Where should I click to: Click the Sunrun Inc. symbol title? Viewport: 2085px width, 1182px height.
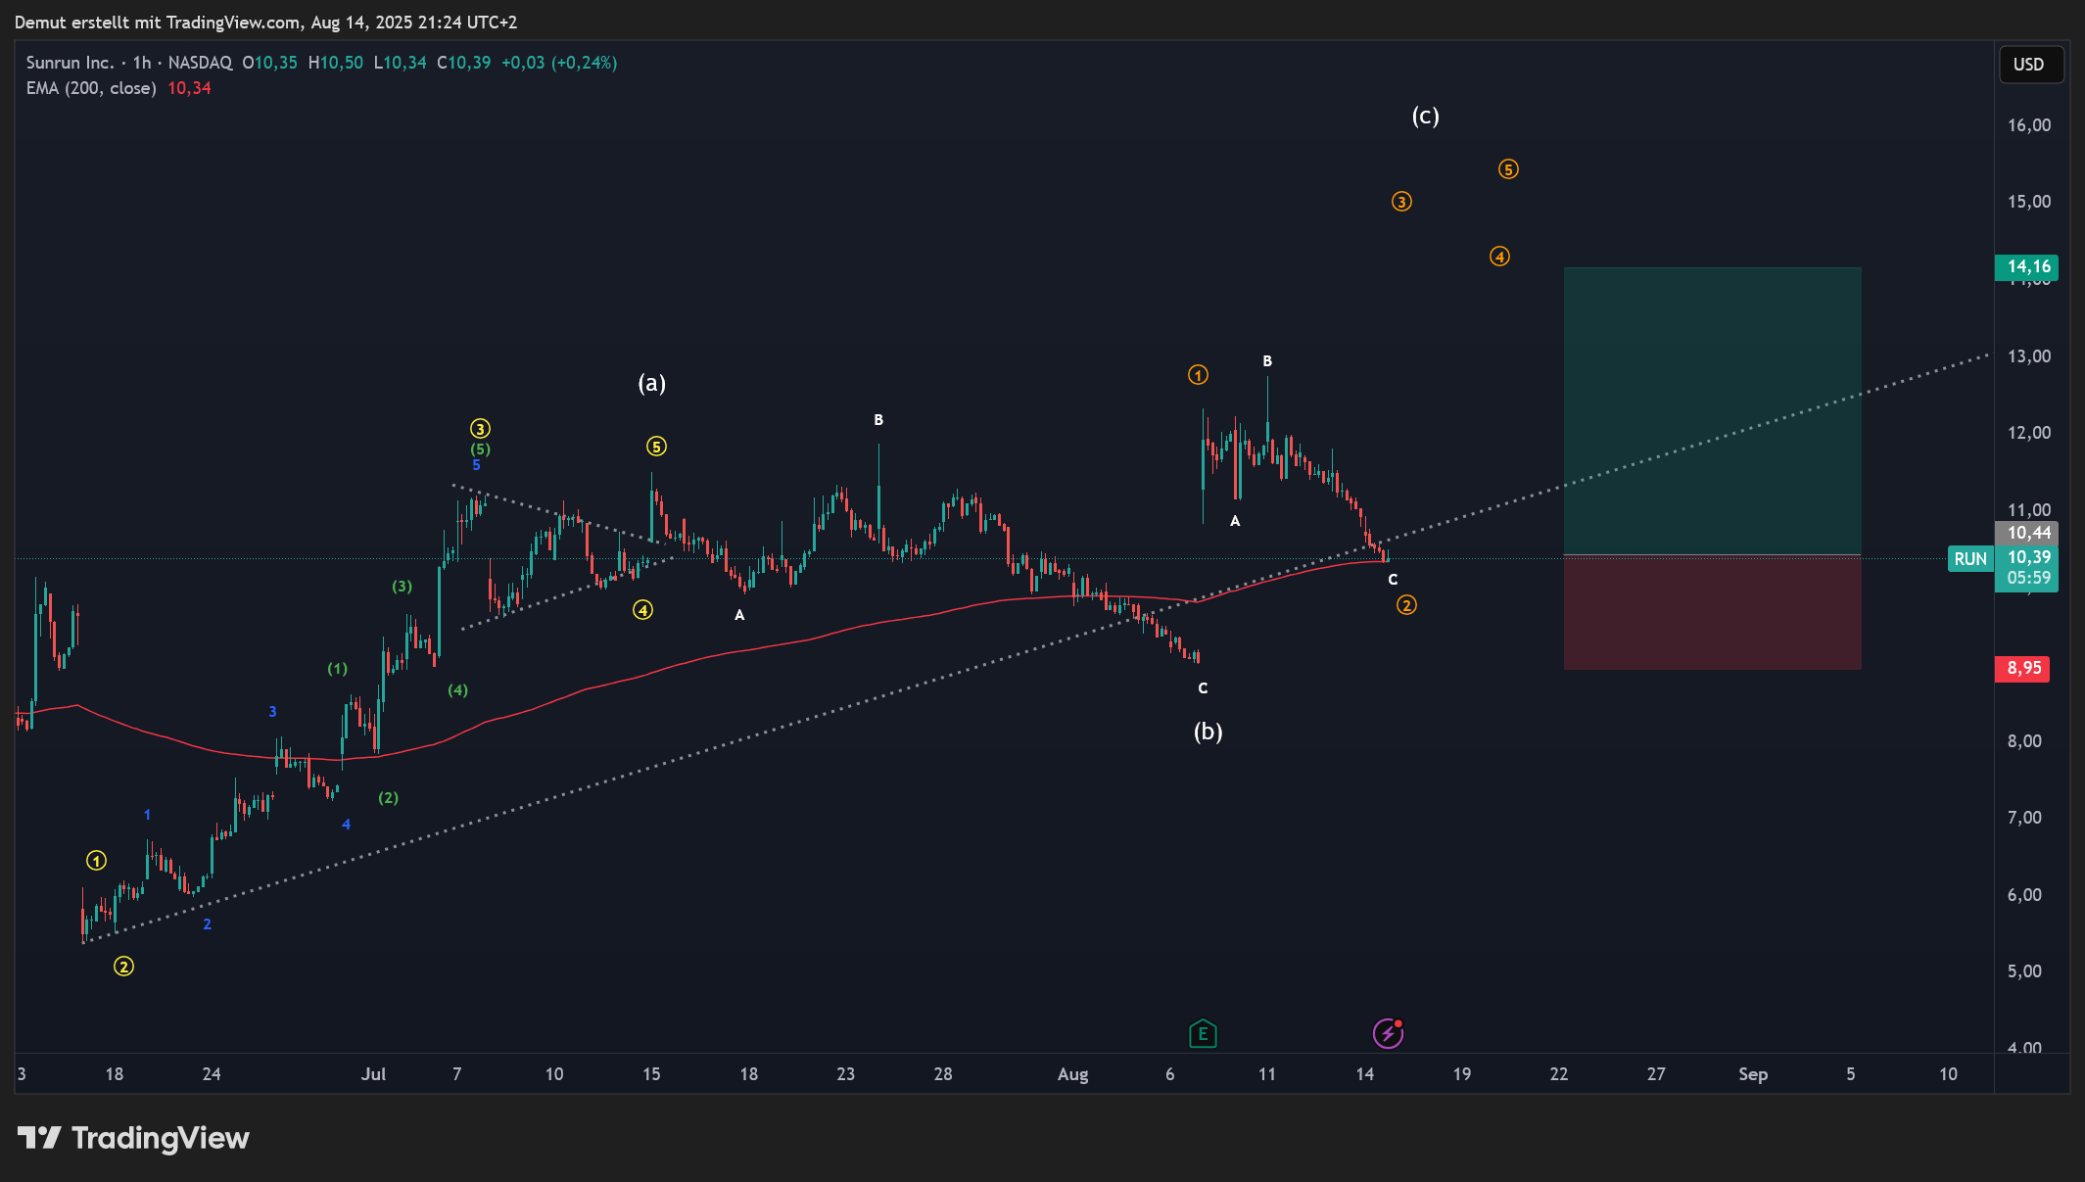click(x=70, y=63)
